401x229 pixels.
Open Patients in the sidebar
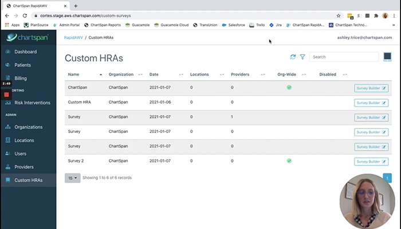(22, 65)
